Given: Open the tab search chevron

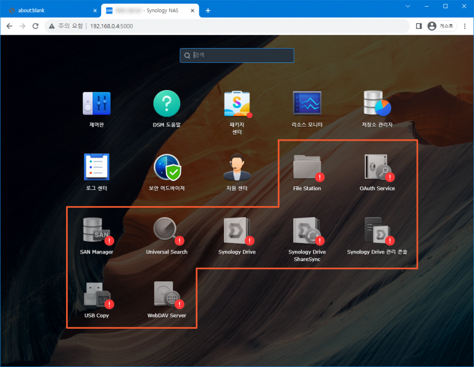Looking at the screenshot, I should click(408, 6).
